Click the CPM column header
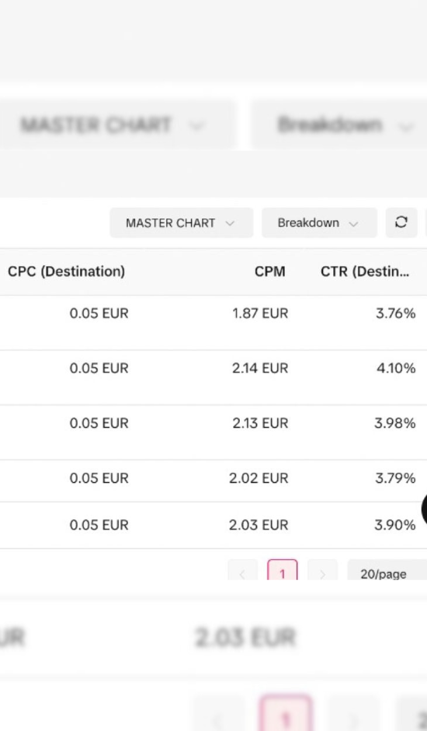This screenshot has height=731, width=427. pos(269,272)
